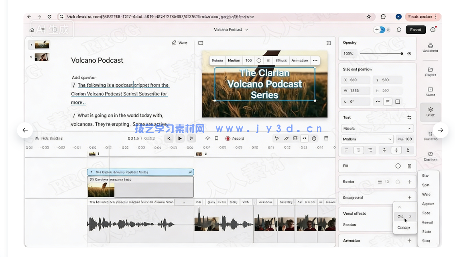Open the Layout panel in the right sidebar
The width and height of the screenshot is (455, 257).
click(430, 113)
